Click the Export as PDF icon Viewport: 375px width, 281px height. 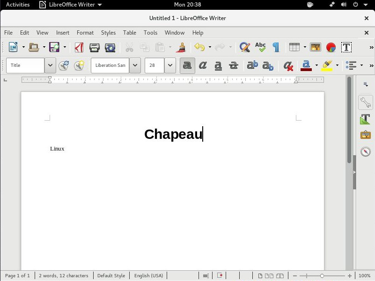[x=79, y=47]
